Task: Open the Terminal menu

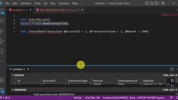Action: click(x=64, y=3)
